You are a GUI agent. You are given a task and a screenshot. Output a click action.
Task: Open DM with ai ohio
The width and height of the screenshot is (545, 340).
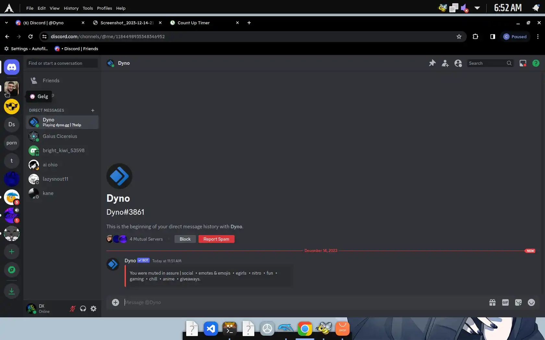62,165
